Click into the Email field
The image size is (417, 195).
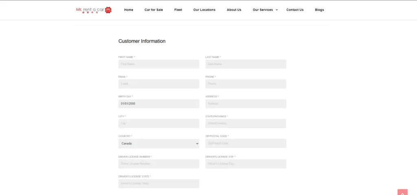pos(159,84)
